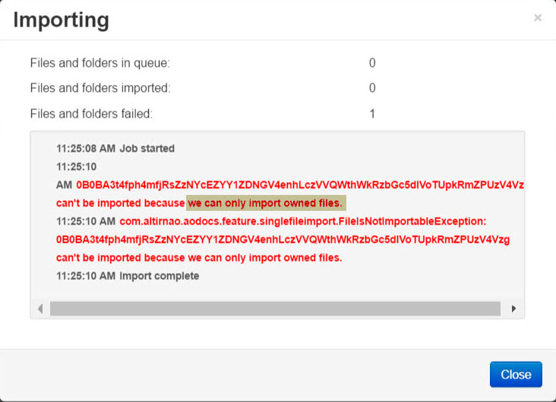556x402 pixels.
Task: Click the blue Close button
Action: [516, 375]
